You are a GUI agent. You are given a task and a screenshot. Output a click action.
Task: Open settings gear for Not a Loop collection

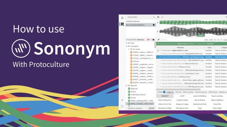tap(154, 25)
